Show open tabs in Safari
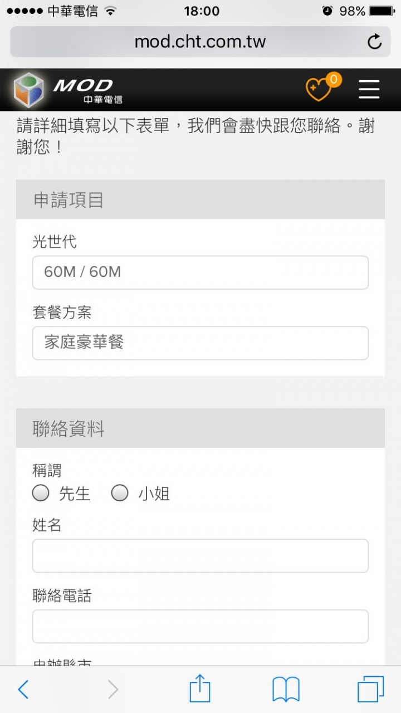The width and height of the screenshot is (401, 713). pos(370,690)
